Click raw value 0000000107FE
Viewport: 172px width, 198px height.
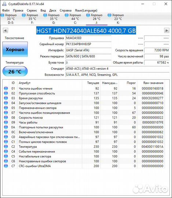pos(153,122)
